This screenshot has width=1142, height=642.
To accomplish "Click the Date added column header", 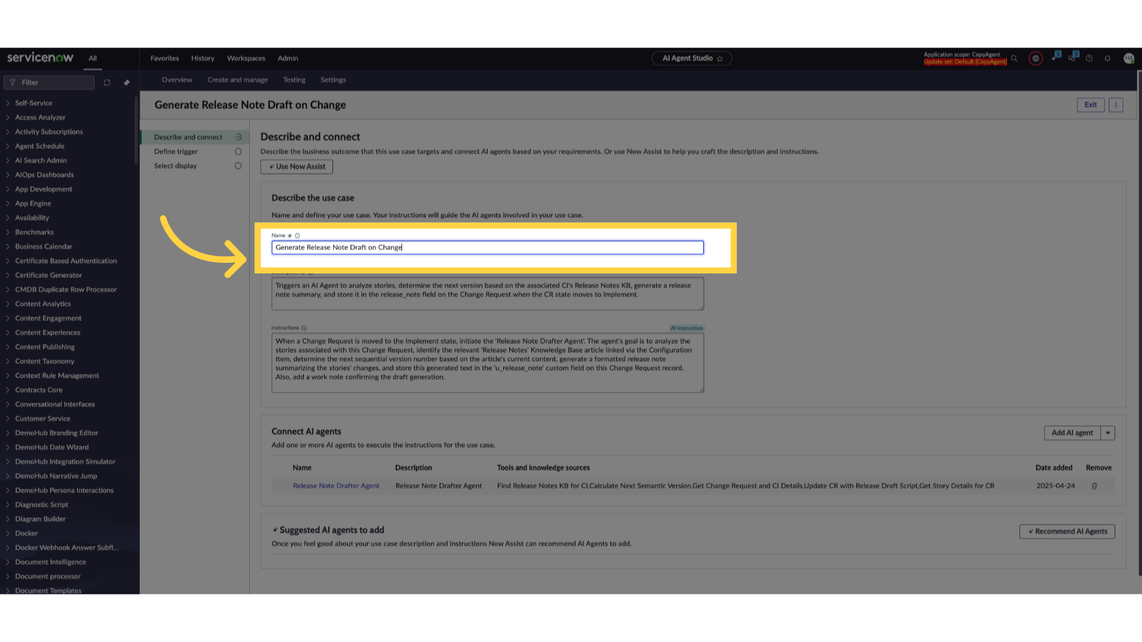I will (x=1054, y=468).
